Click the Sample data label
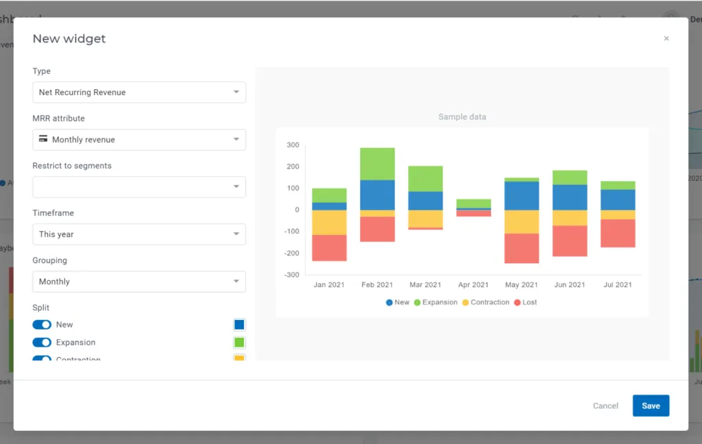 pyautogui.click(x=462, y=116)
